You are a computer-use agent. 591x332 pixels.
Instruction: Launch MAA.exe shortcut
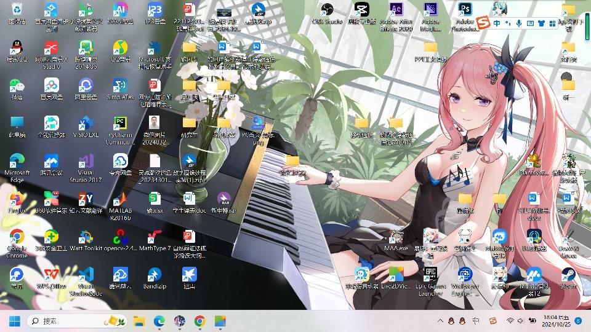pyautogui.click(x=396, y=240)
